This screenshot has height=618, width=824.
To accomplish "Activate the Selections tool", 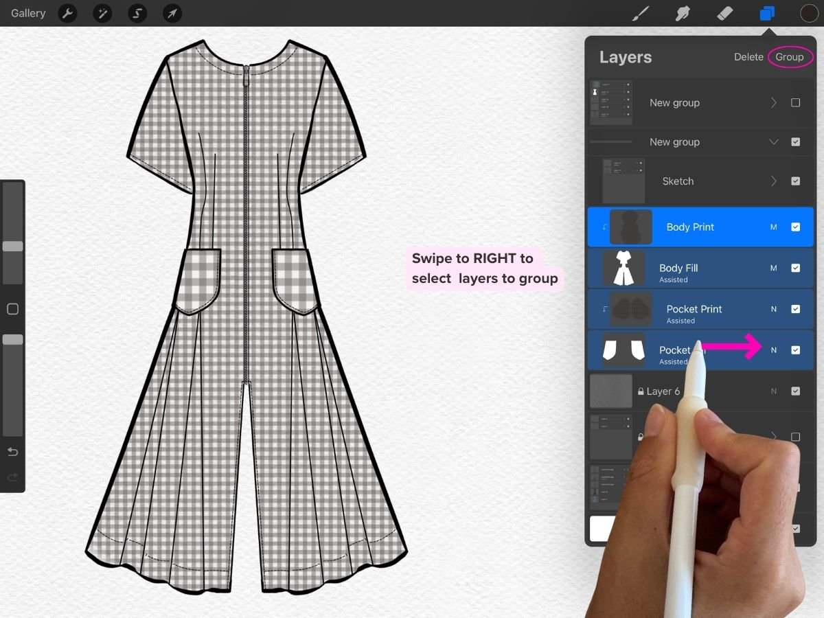I will pyautogui.click(x=137, y=13).
